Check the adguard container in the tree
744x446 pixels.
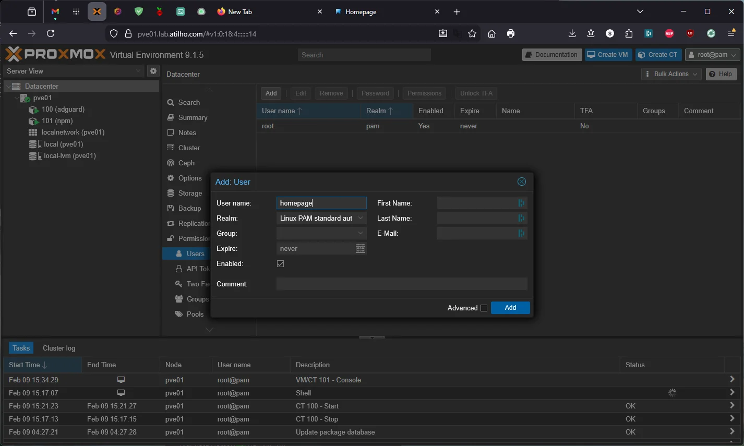[x=63, y=110]
